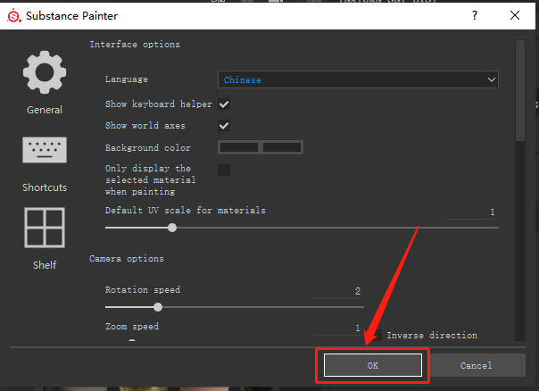Expand the Language dropdown arrow
This screenshot has width=539, height=391.
[x=491, y=79]
